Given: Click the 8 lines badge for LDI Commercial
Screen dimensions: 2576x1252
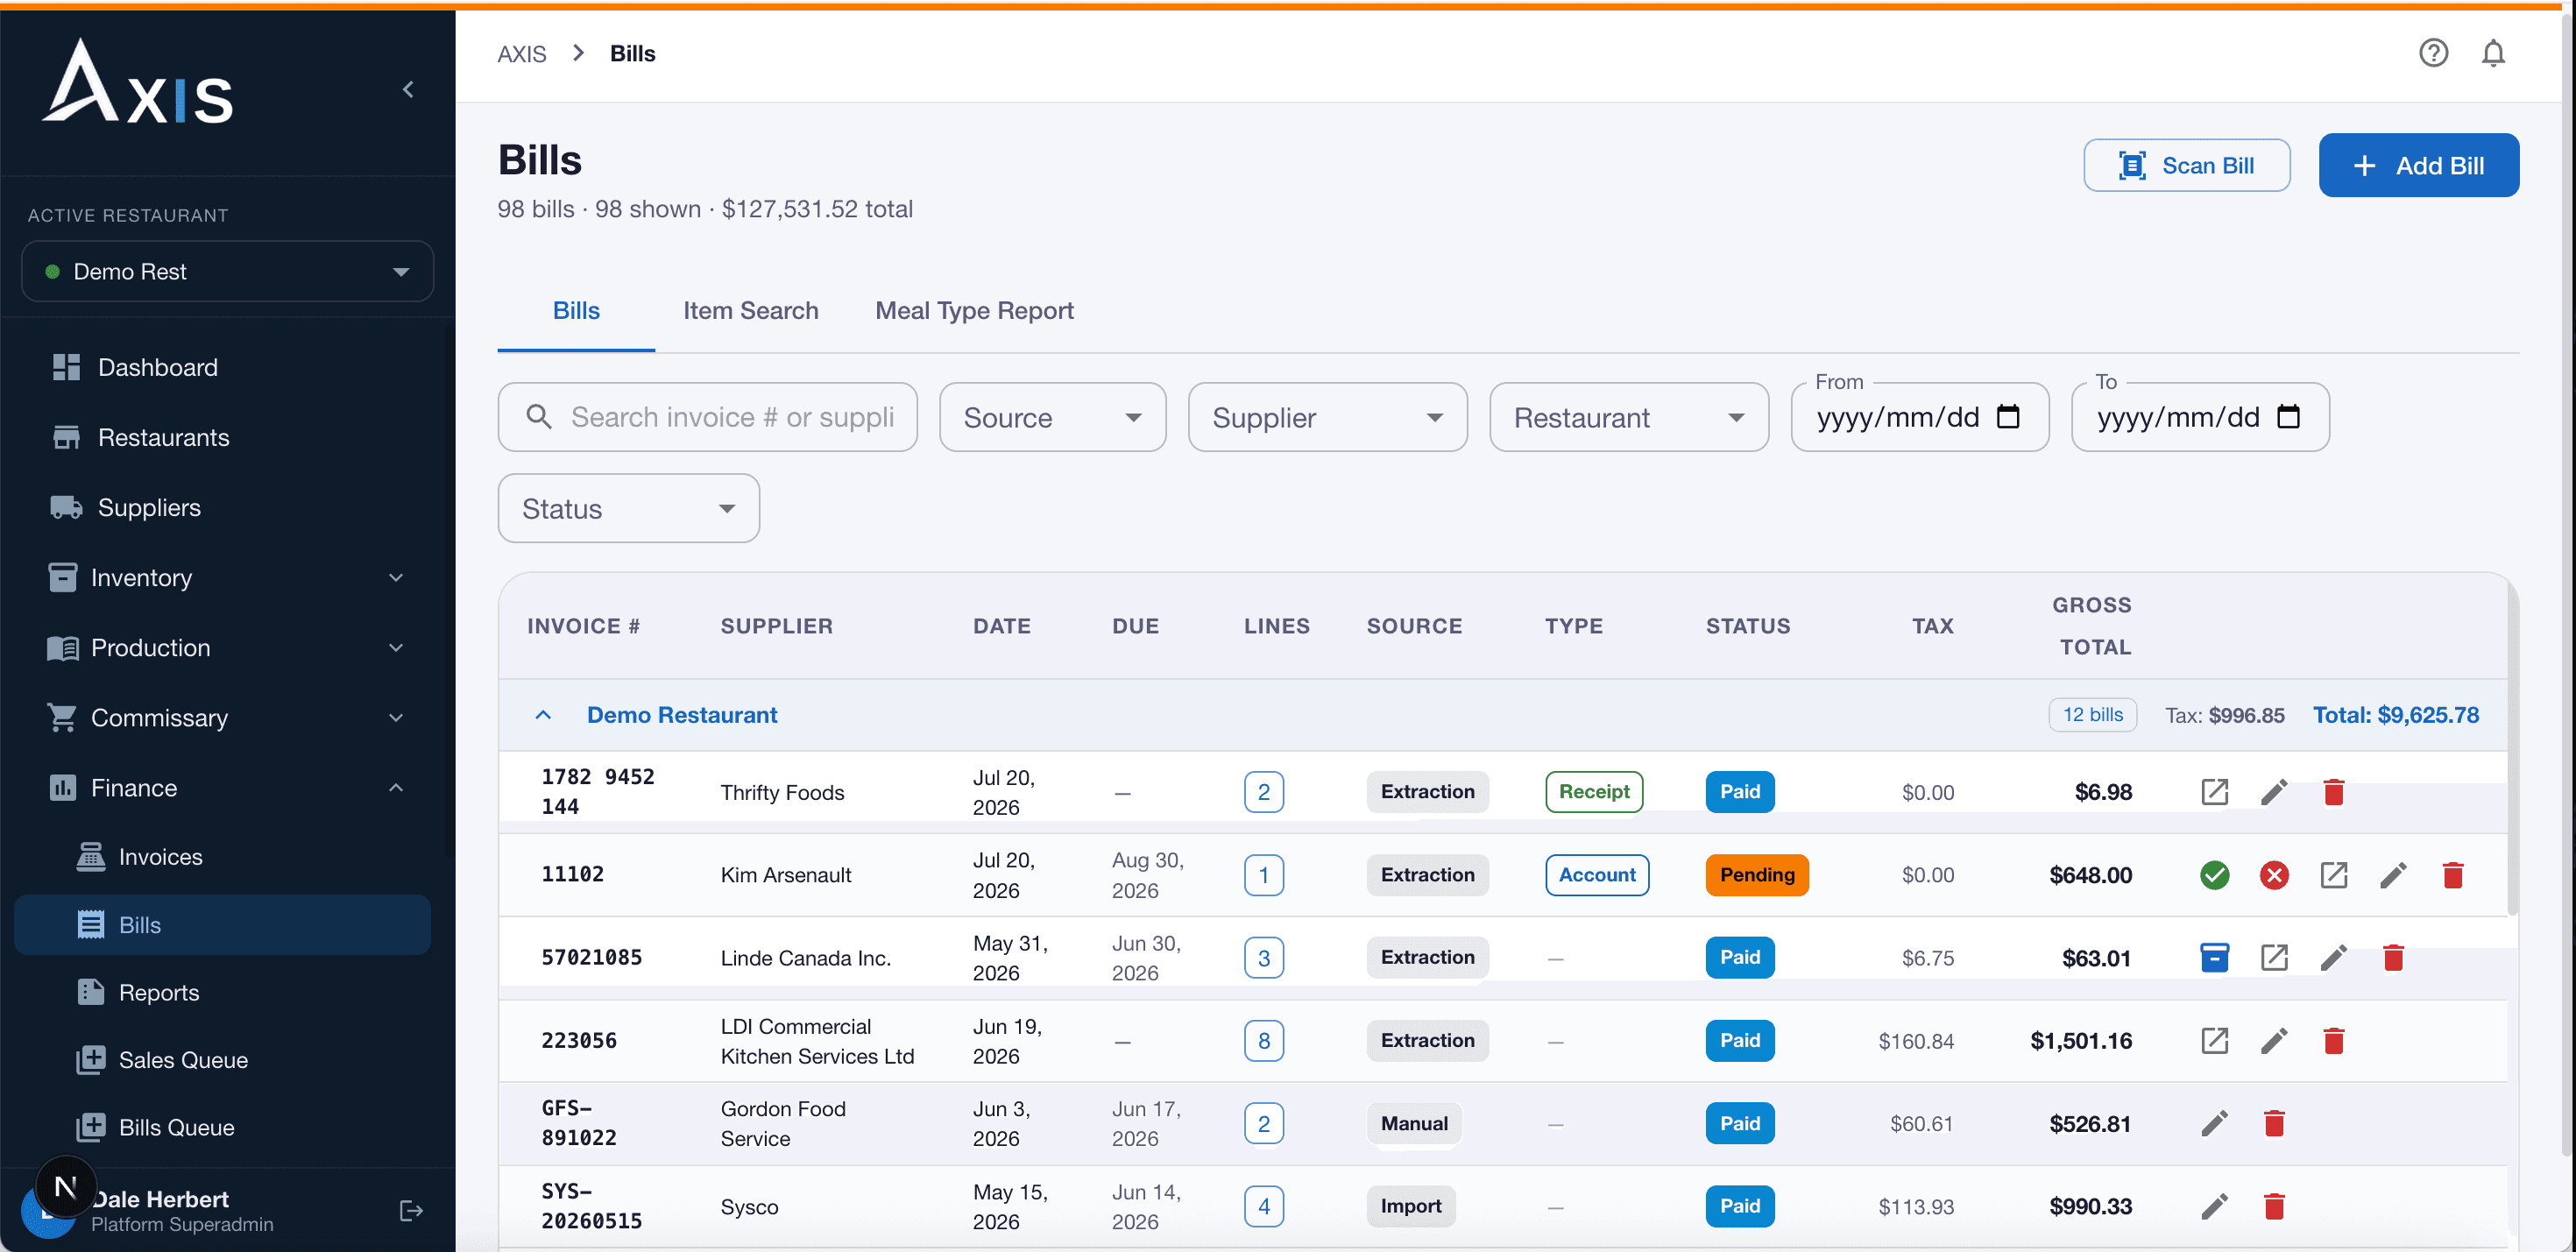Looking at the screenshot, I should (x=1263, y=1041).
